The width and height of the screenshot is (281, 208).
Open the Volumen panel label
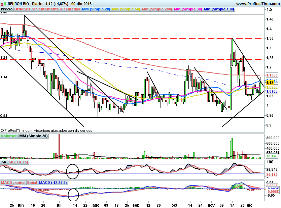[9, 136]
